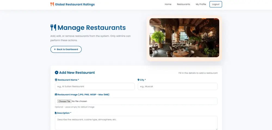This screenshot has height=130, width=272.
Task: Click the Restaurant Image label text
Action: [84, 94]
